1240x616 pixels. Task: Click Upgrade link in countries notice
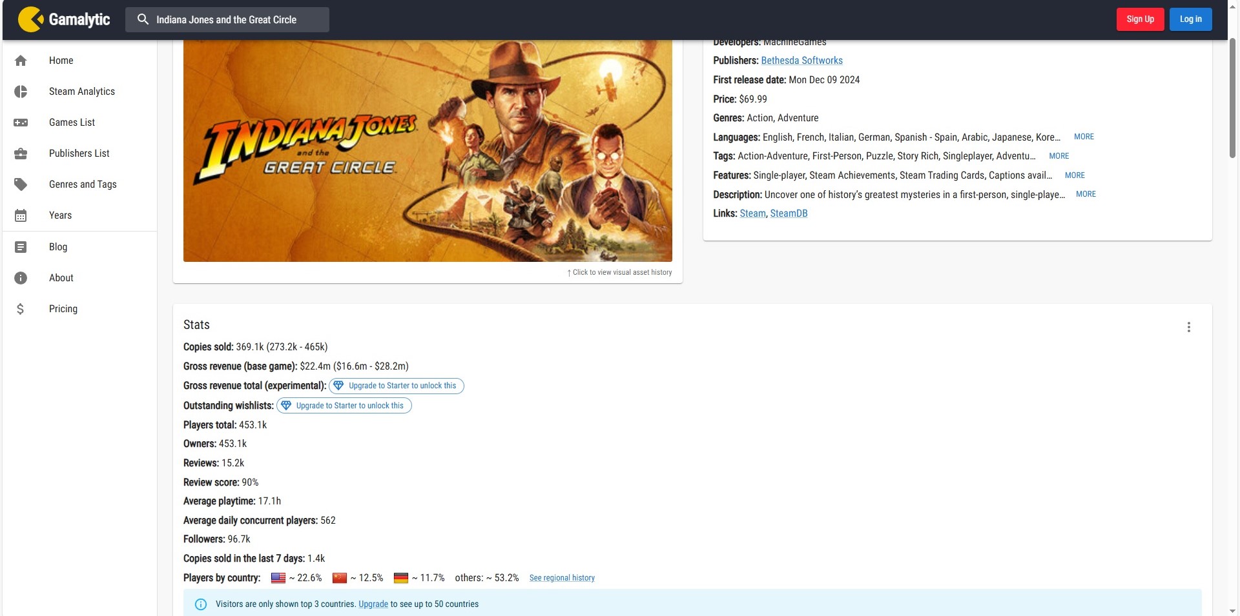click(x=373, y=604)
